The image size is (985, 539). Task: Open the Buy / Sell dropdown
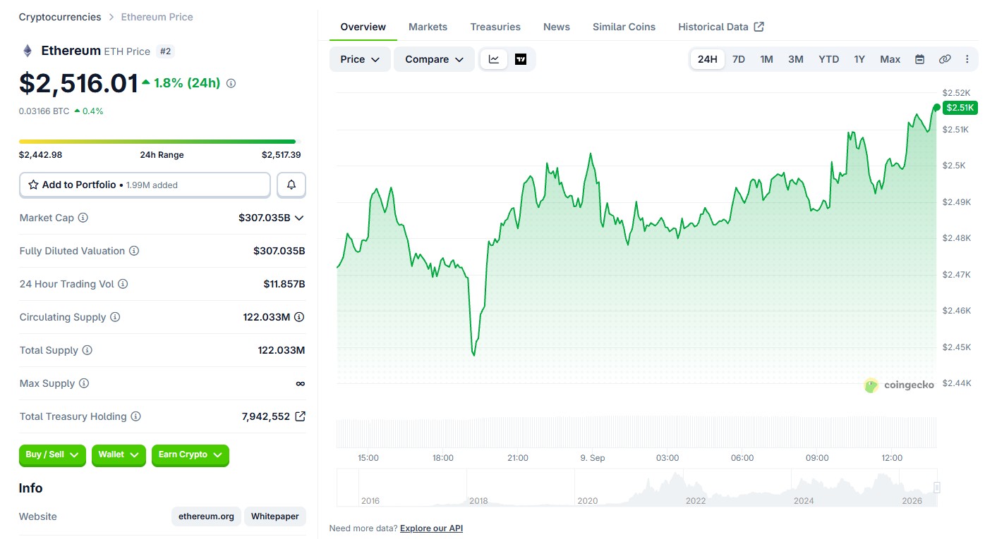53,455
